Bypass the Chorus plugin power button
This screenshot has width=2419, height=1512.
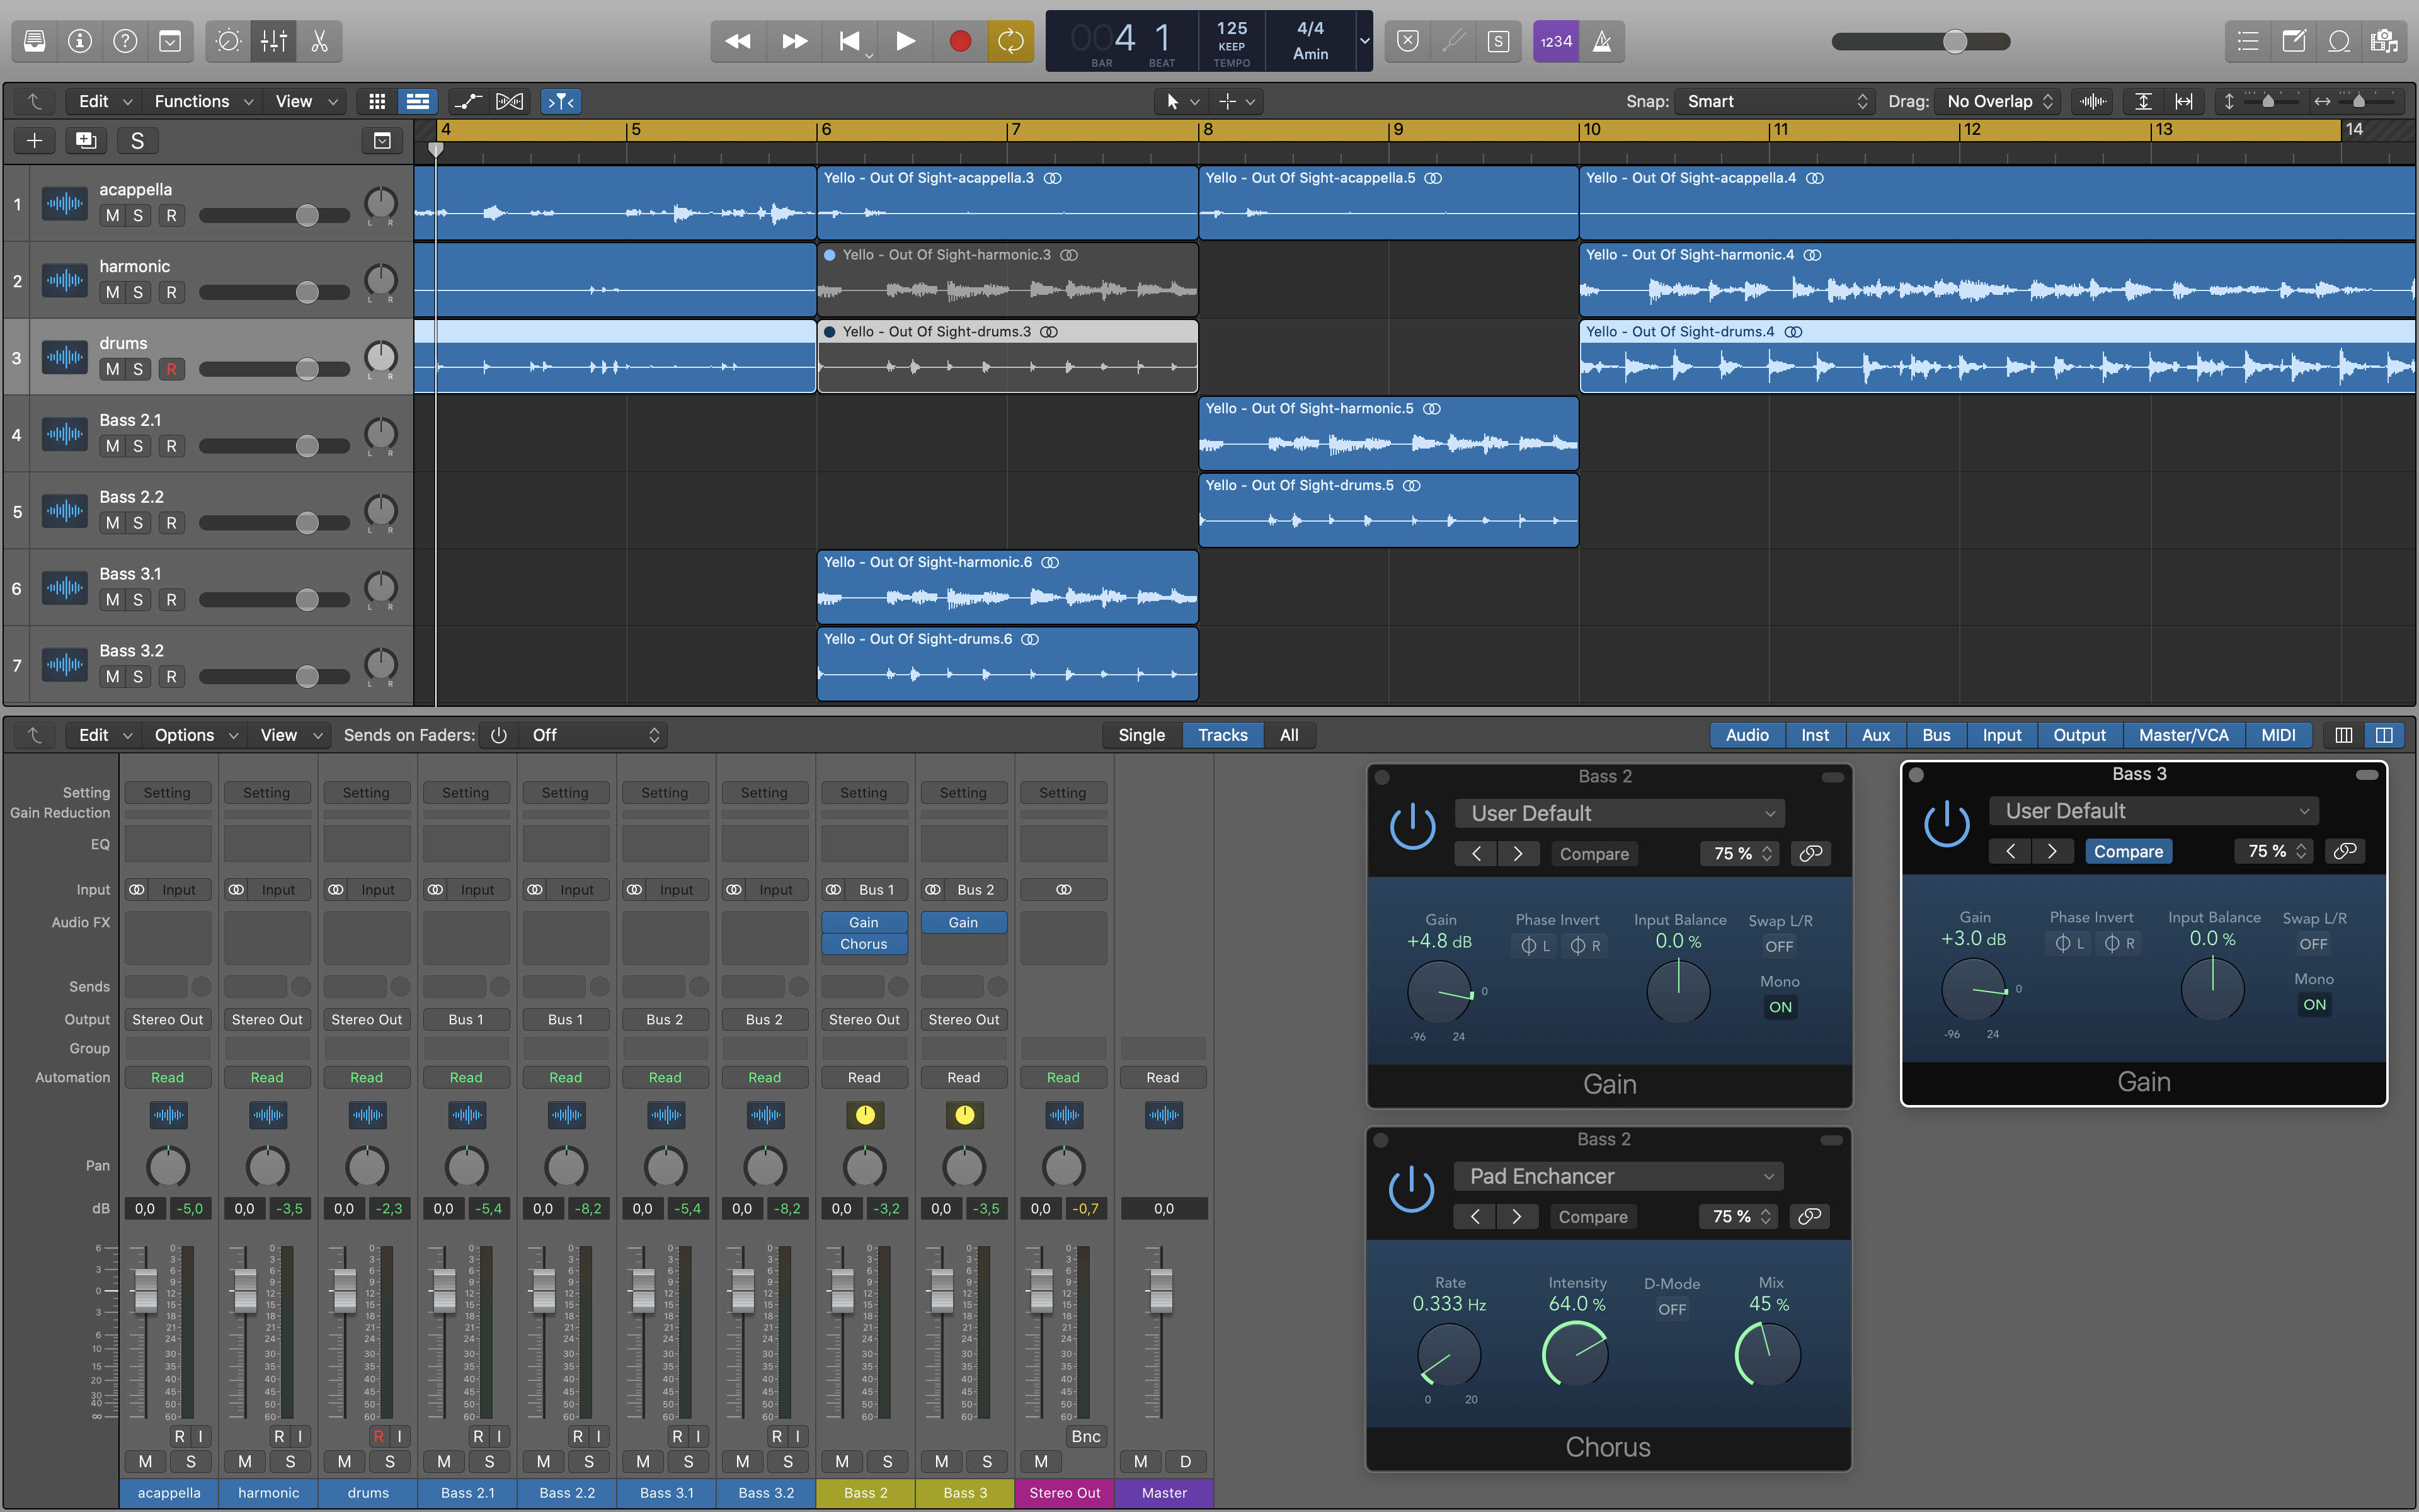pos(1412,1190)
